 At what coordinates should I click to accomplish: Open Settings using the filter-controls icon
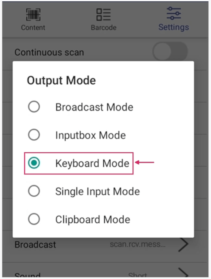(x=173, y=13)
